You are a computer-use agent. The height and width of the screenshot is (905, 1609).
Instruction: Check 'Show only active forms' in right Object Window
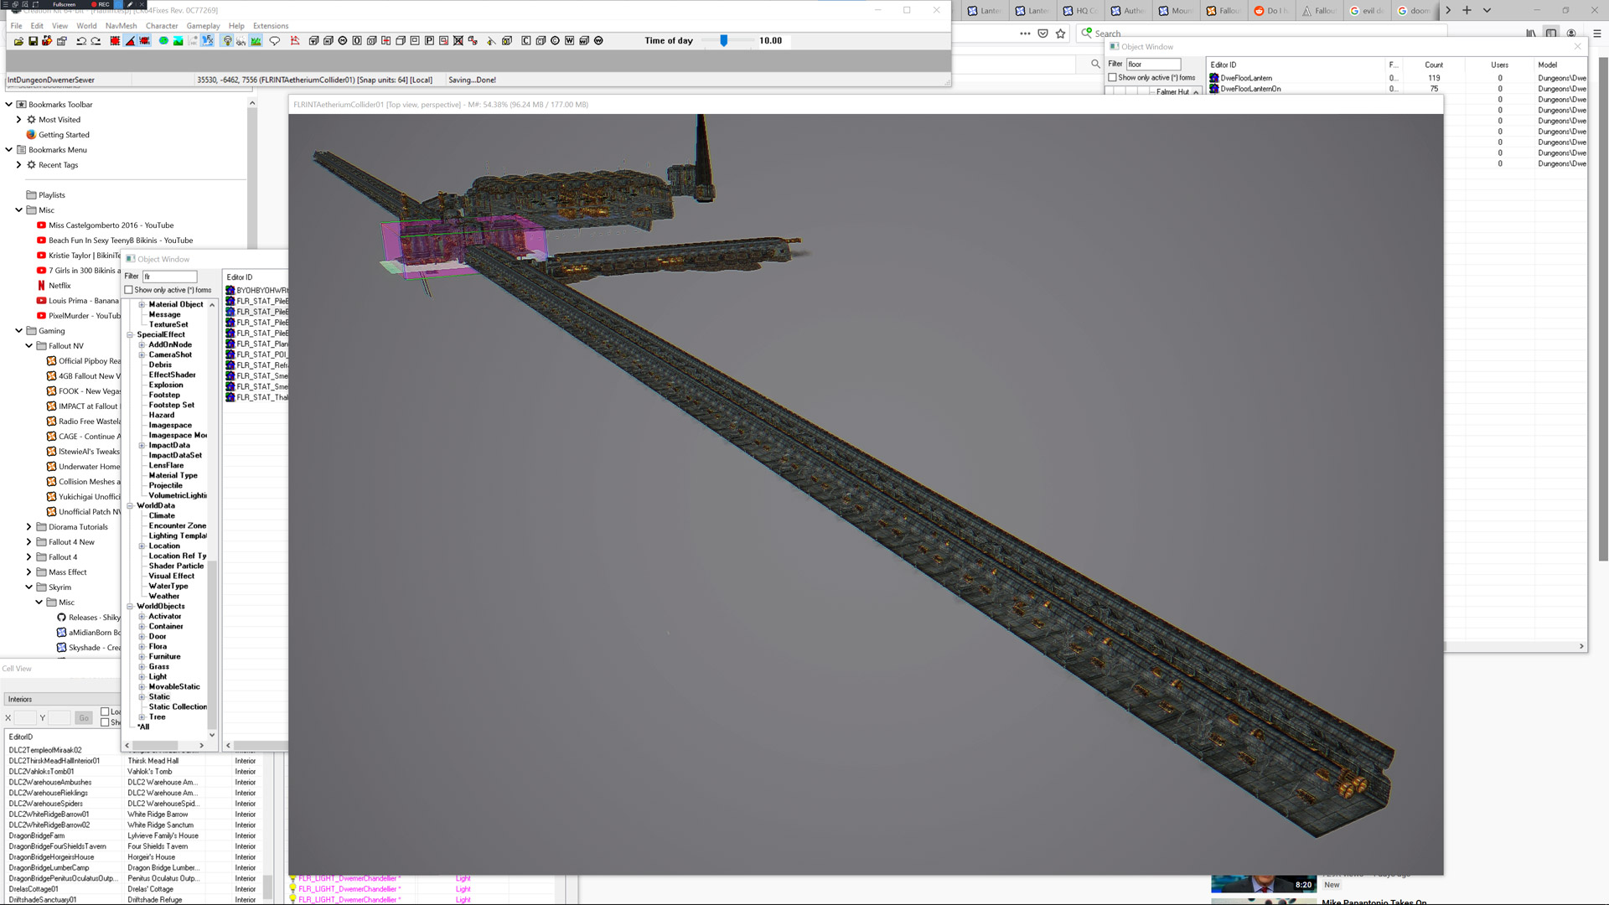[1113, 78]
